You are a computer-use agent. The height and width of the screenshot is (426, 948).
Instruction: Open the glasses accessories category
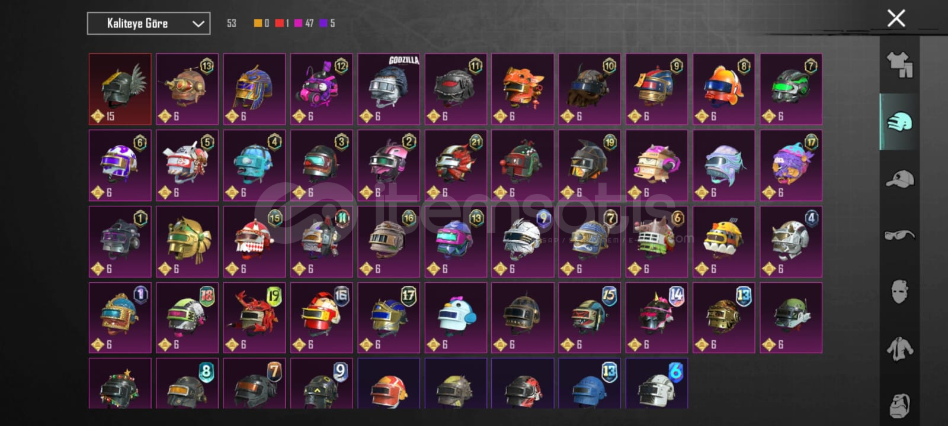pyautogui.click(x=899, y=235)
